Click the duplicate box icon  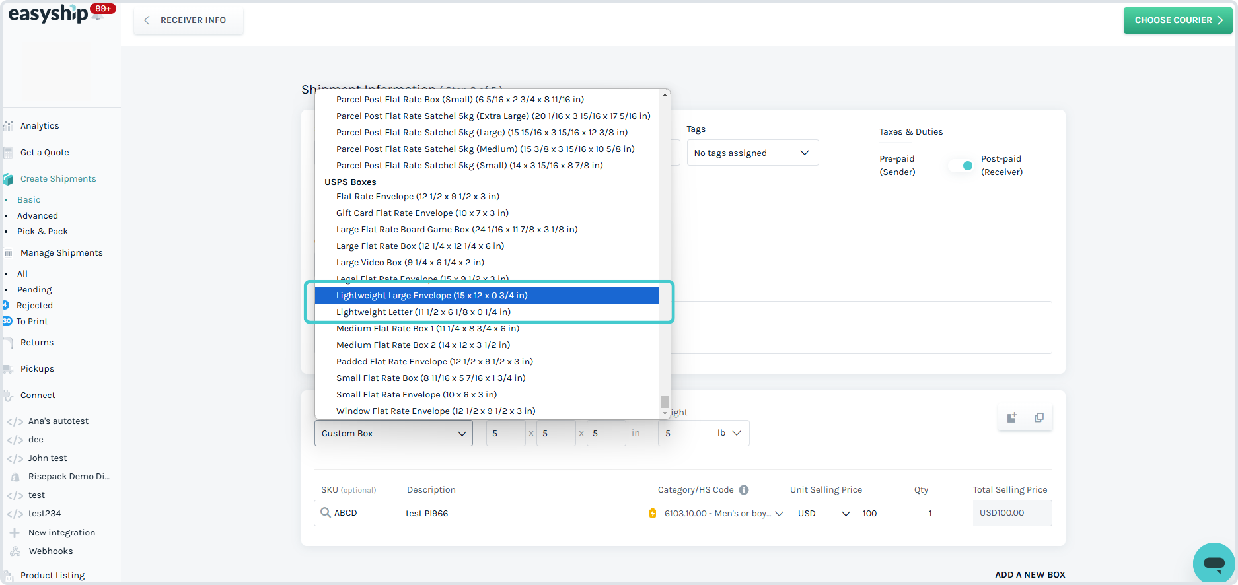[1039, 417]
